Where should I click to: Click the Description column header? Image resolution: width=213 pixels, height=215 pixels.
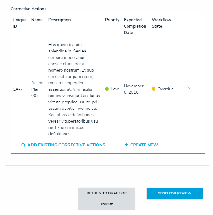tap(59, 20)
